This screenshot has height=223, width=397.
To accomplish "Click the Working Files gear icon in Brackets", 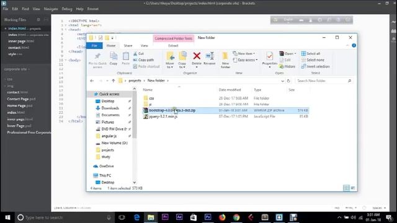I will (x=38, y=19).
